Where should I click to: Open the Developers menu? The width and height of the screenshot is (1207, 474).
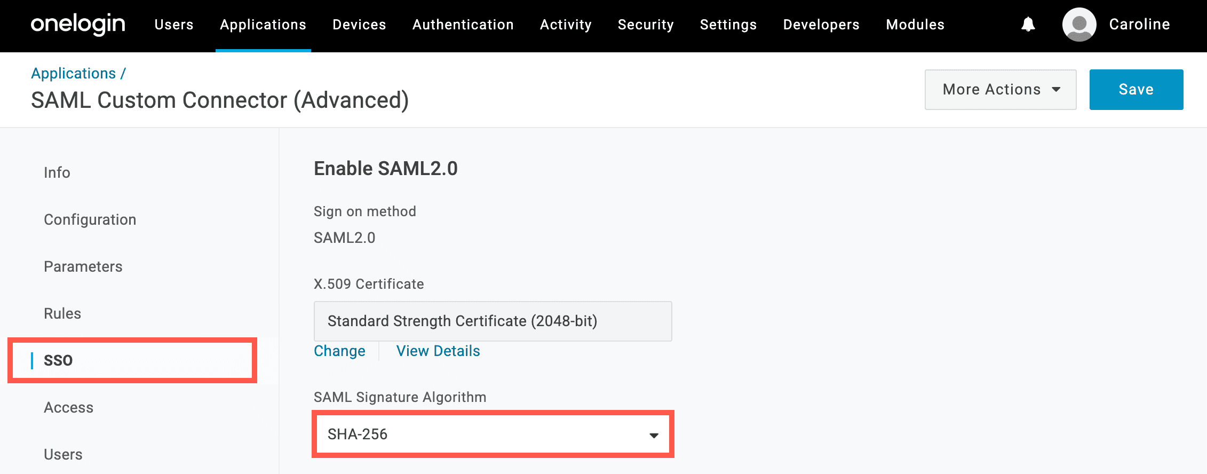[x=821, y=25]
